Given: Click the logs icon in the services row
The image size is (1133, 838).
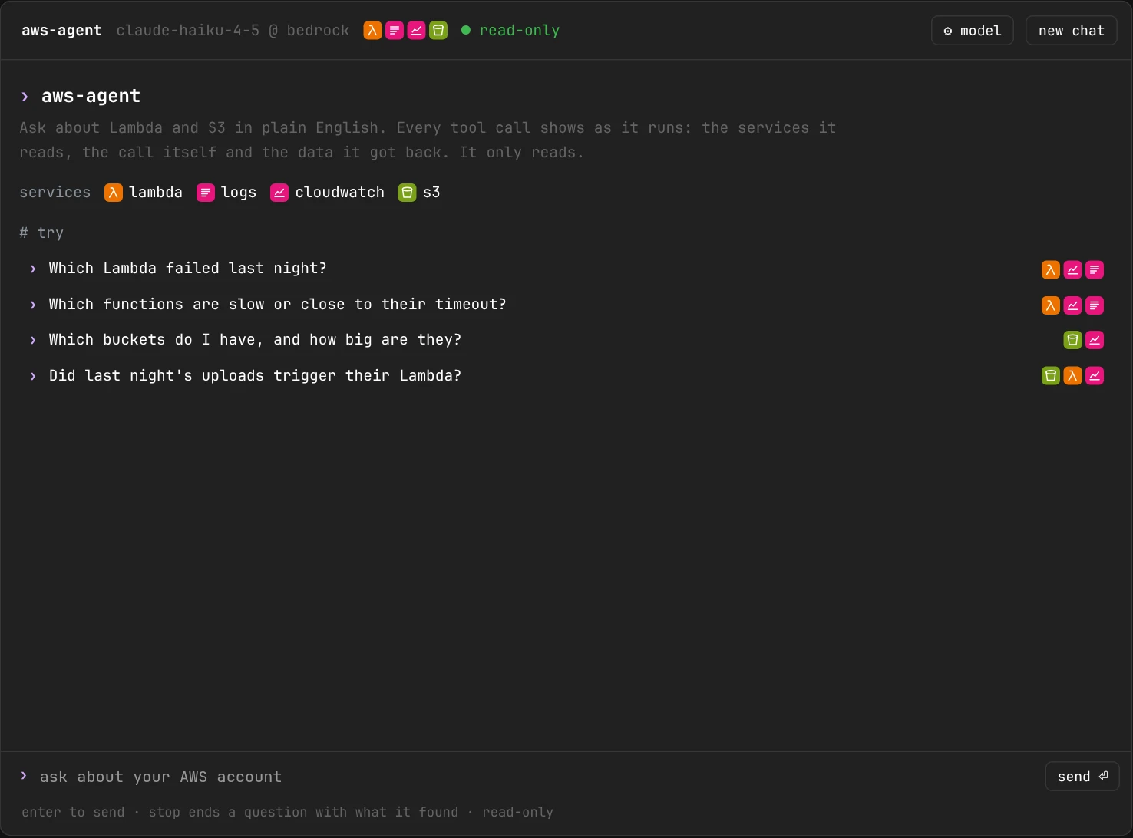Looking at the screenshot, I should coord(206,193).
